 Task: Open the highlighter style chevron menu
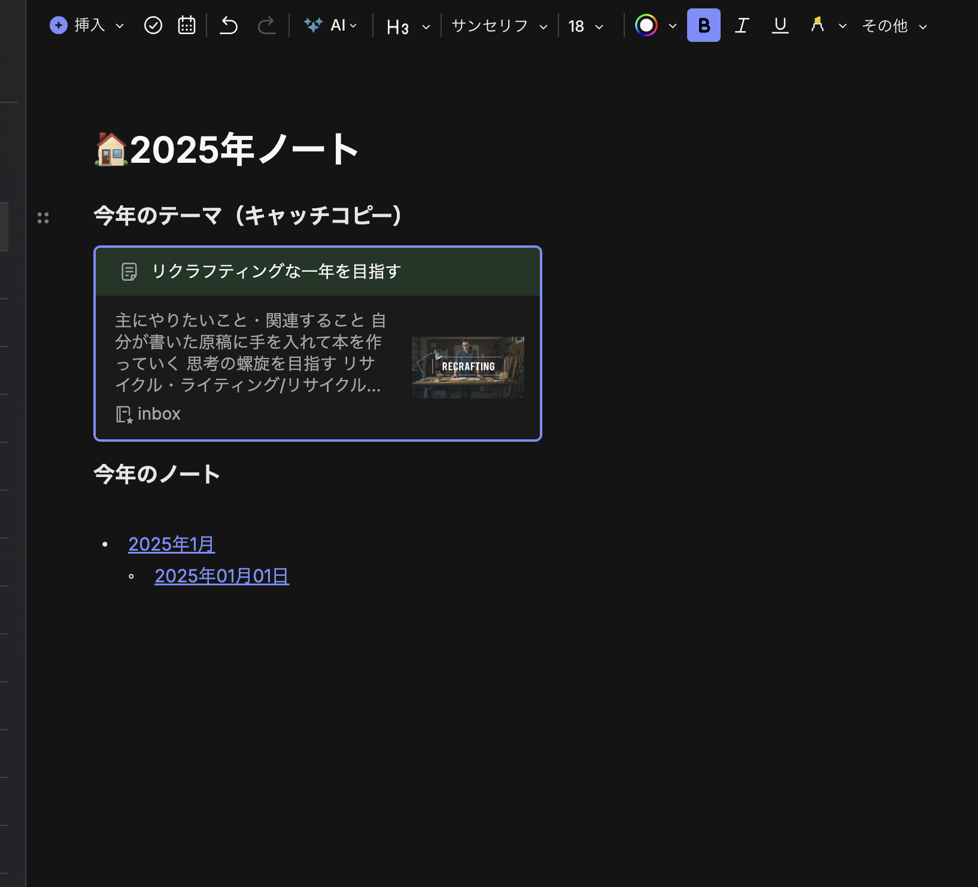(844, 27)
